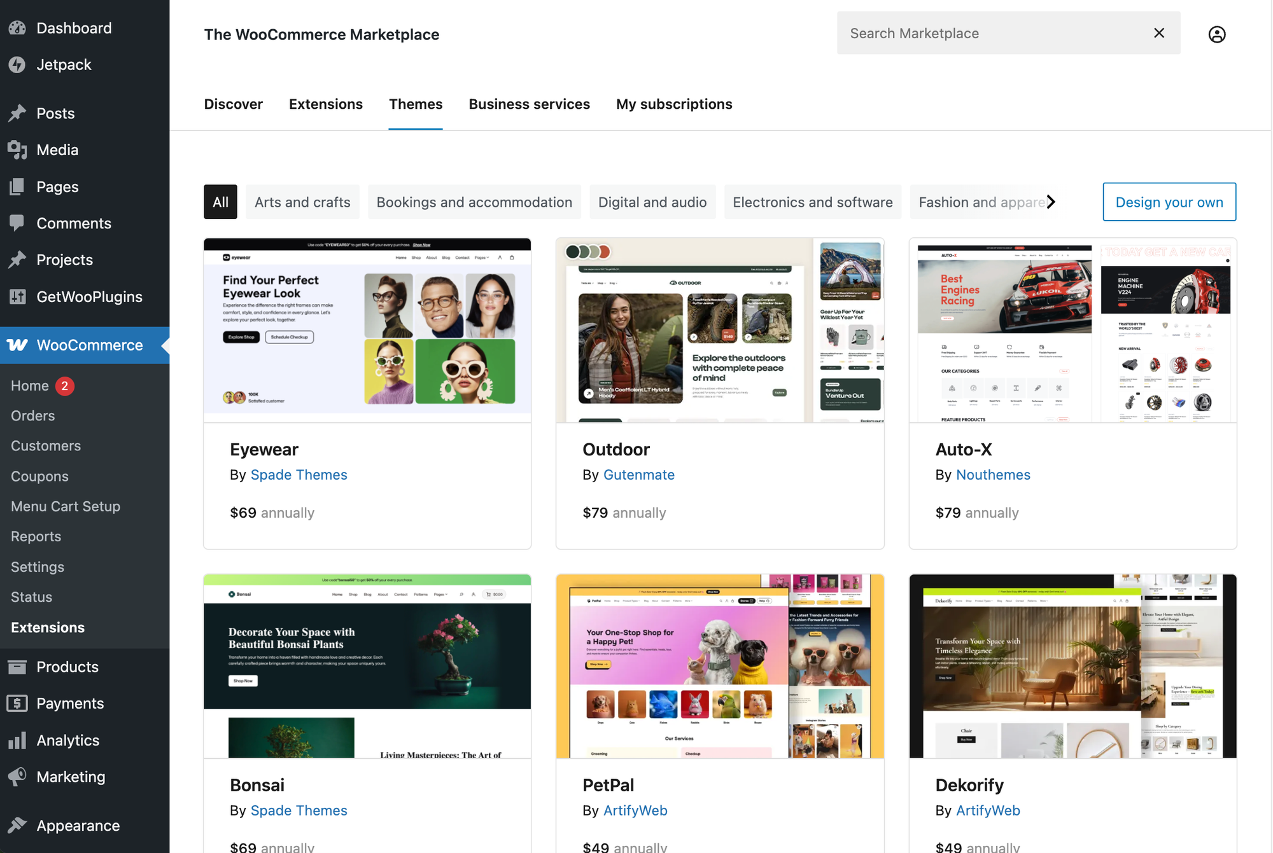Open the user account profile icon
Image resolution: width=1273 pixels, height=853 pixels.
(x=1217, y=34)
